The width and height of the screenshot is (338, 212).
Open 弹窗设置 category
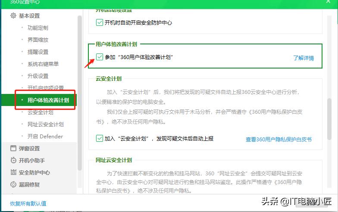click(x=29, y=148)
